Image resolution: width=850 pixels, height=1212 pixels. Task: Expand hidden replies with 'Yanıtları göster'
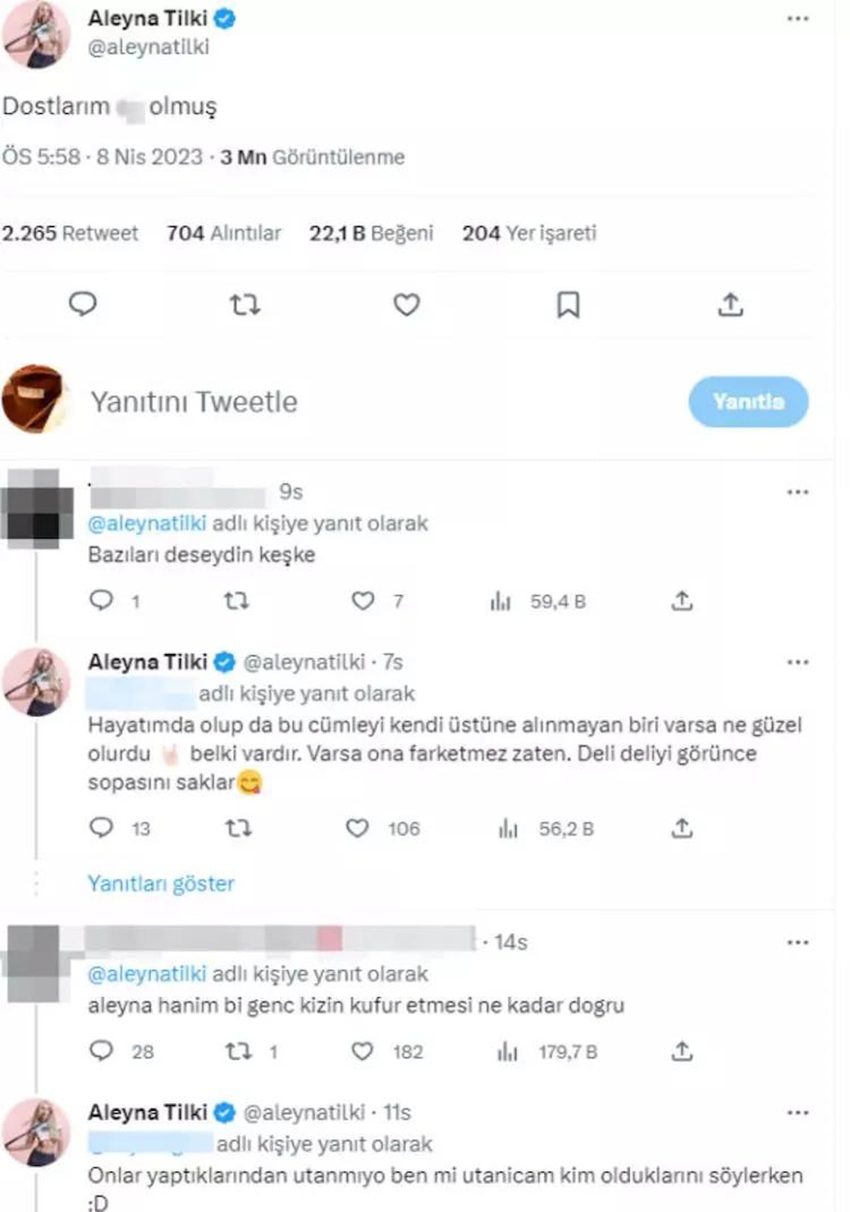[161, 884]
